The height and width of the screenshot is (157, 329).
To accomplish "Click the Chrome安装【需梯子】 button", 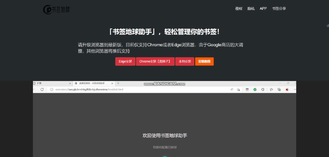I will pos(155,61).
